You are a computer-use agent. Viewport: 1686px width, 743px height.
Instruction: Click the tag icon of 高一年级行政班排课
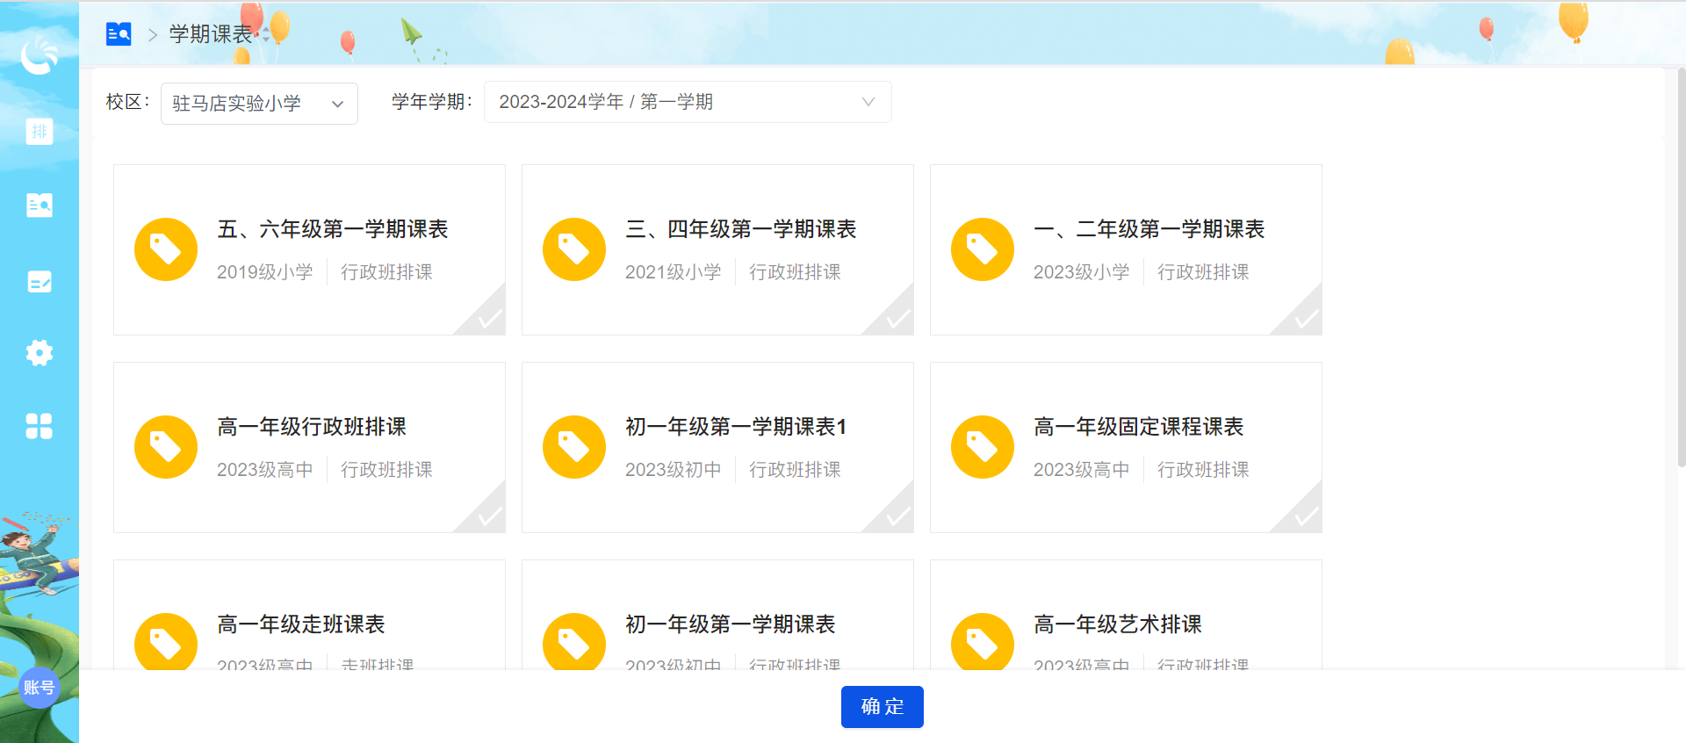(166, 447)
